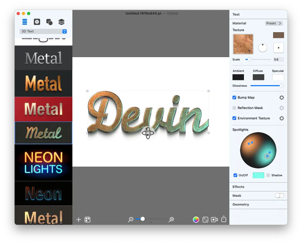
Task: Open the color wheel picker icon
Action: coord(196,220)
